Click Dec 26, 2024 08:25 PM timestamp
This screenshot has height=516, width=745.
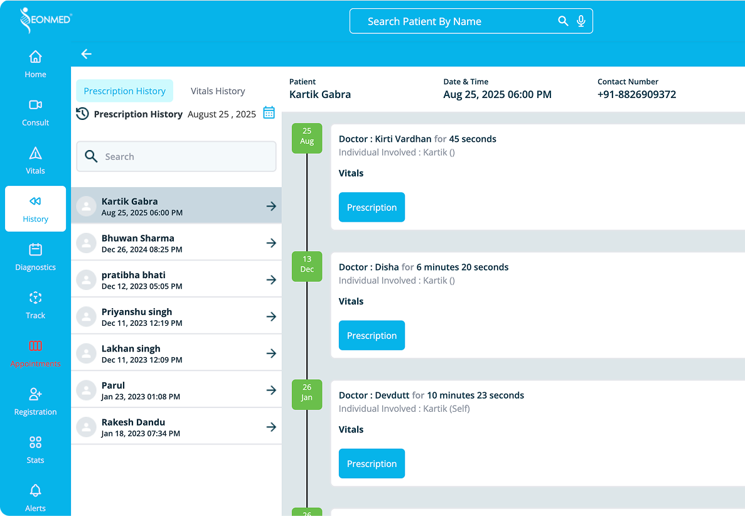pos(142,249)
